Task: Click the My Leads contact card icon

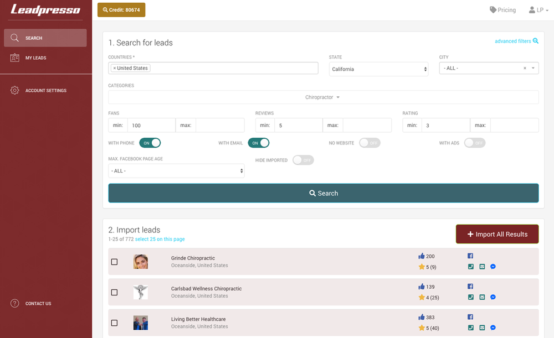Action: [14, 58]
